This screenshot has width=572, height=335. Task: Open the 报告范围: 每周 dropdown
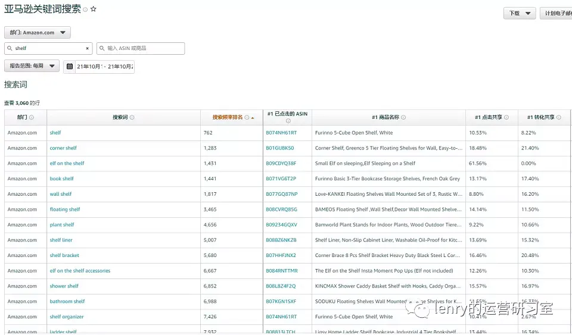click(x=32, y=66)
